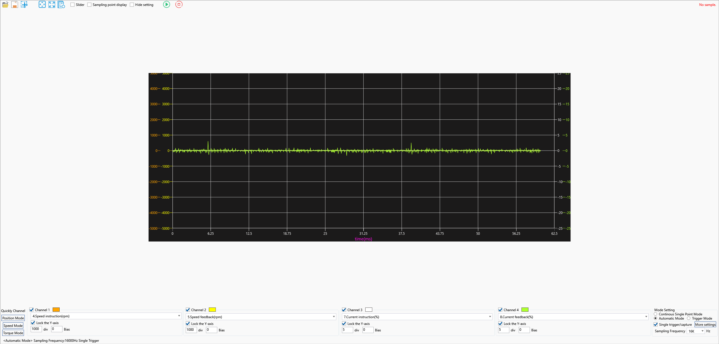Switch to Torque Mode quick channel
Image resolution: width=719 pixels, height=344 pixels.
tap(13, 333)
